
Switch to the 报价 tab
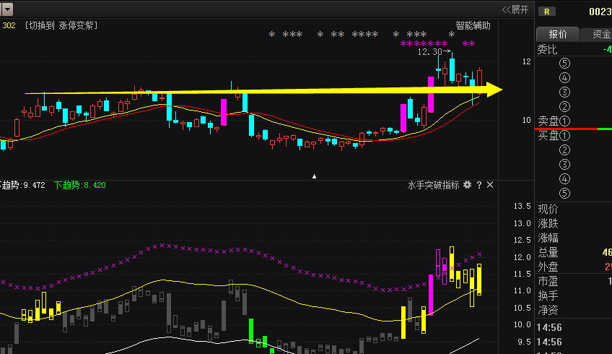(558, 34)
